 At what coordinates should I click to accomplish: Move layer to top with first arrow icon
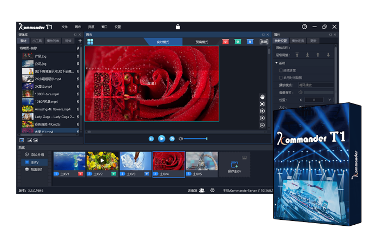pyautogui.click(x=297, y=55)
